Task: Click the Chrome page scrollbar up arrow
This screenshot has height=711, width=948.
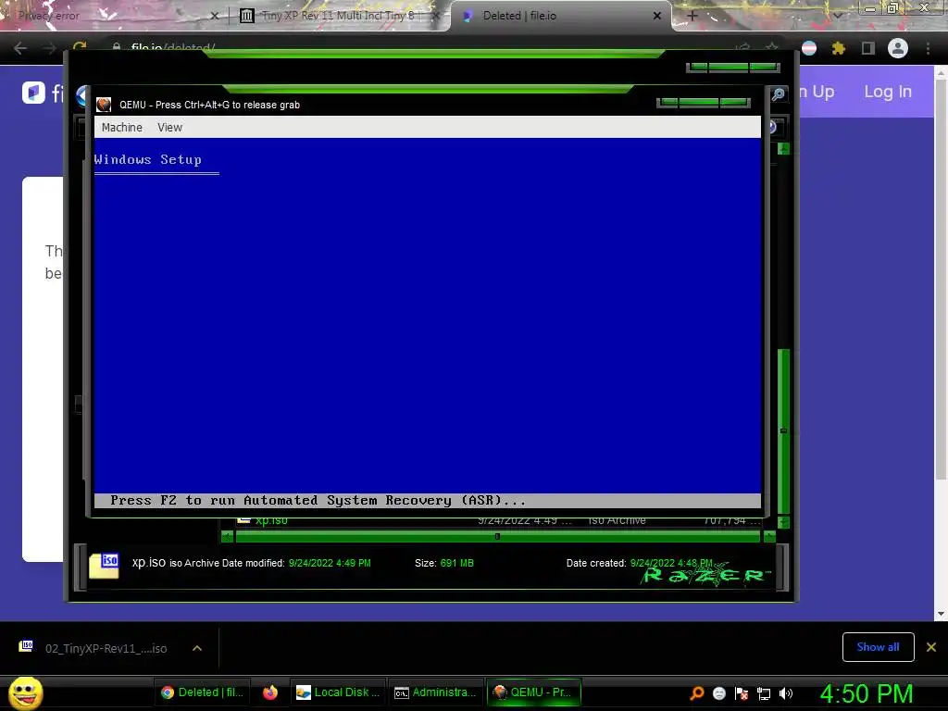Action: click(941, 72)
